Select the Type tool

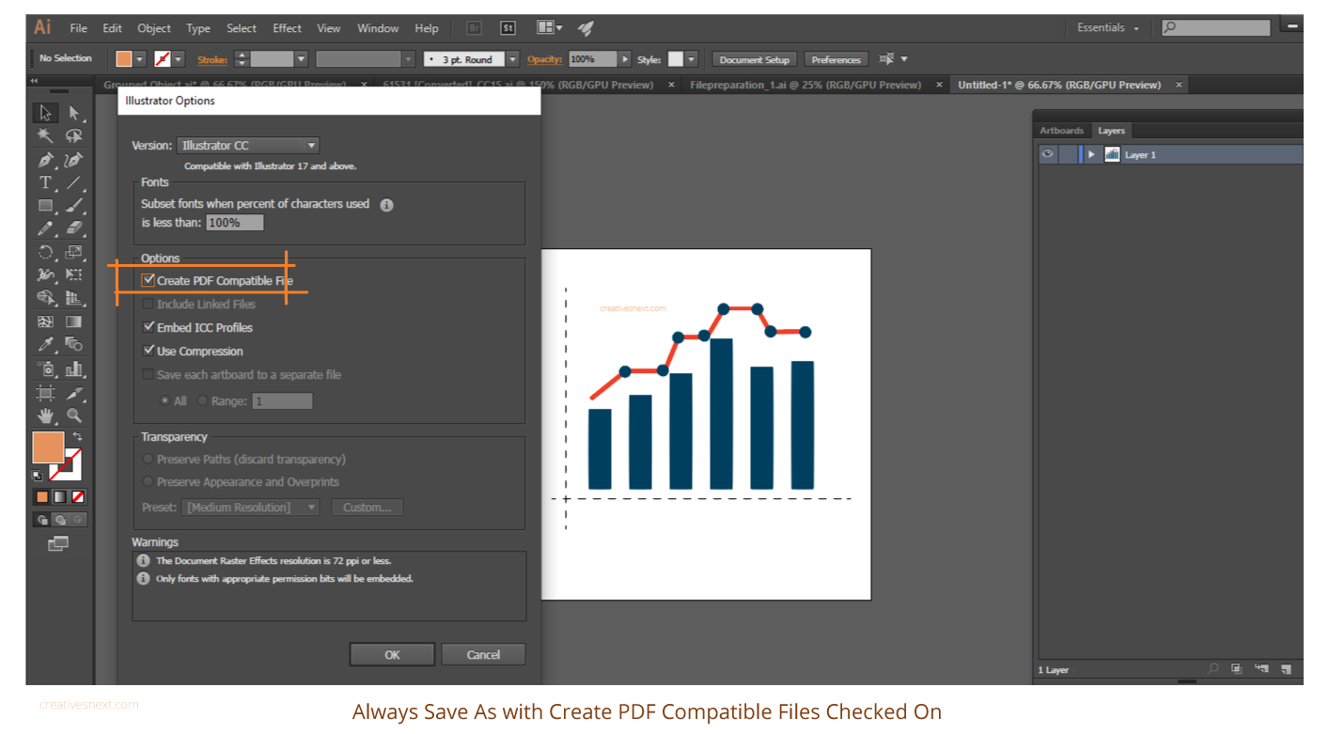pos(45,182)
